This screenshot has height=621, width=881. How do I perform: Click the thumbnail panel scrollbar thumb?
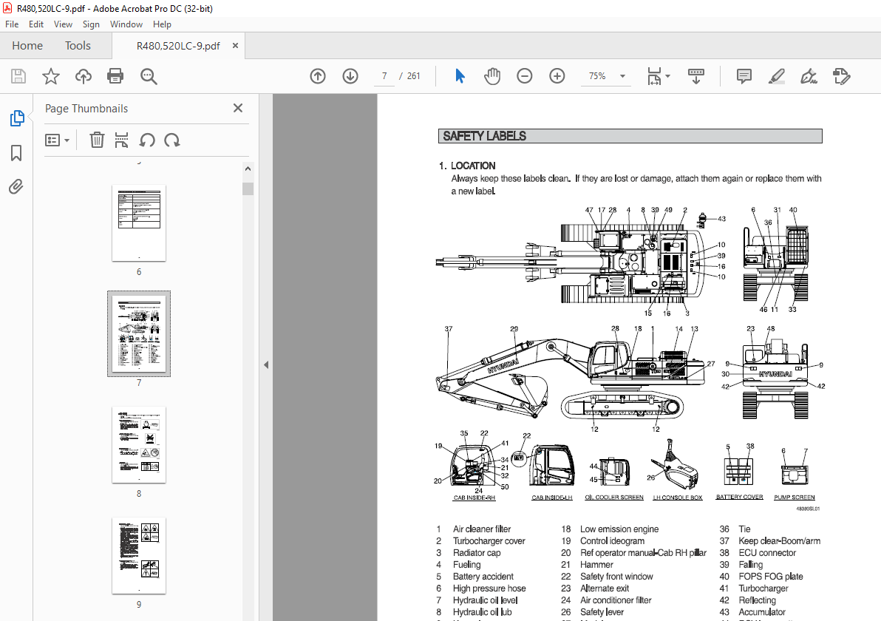coord(248,189)
